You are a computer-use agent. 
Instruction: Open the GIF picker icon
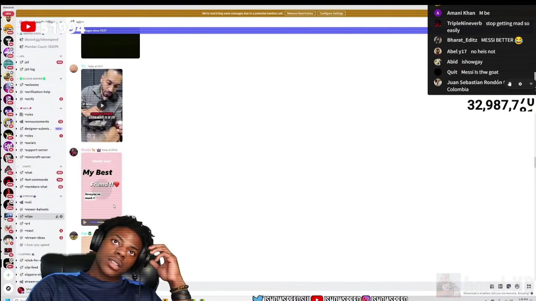tap(500, 286)
